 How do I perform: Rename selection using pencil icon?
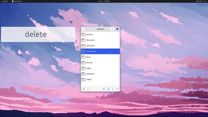click(108, 89)
